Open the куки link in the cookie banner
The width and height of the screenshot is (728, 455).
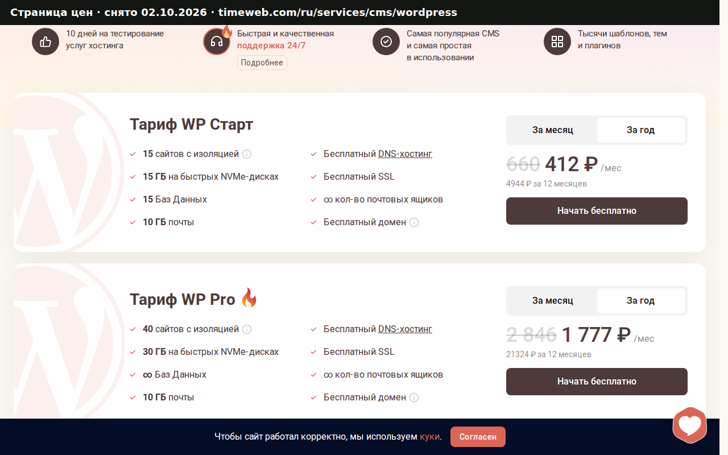429,437
